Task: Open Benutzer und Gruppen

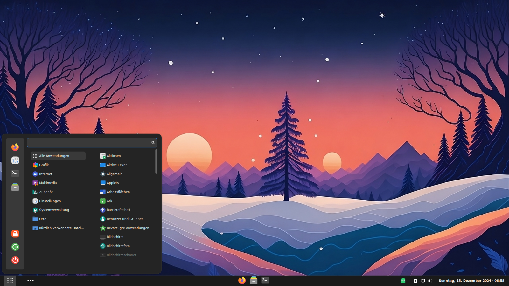Action: click(x=125, y=219)
